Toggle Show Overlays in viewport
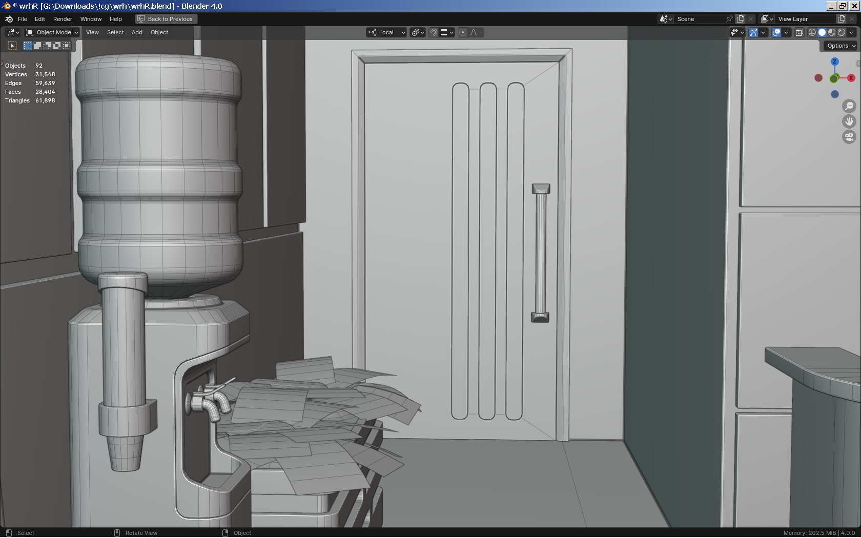861x538 pixels. (776, 32)
